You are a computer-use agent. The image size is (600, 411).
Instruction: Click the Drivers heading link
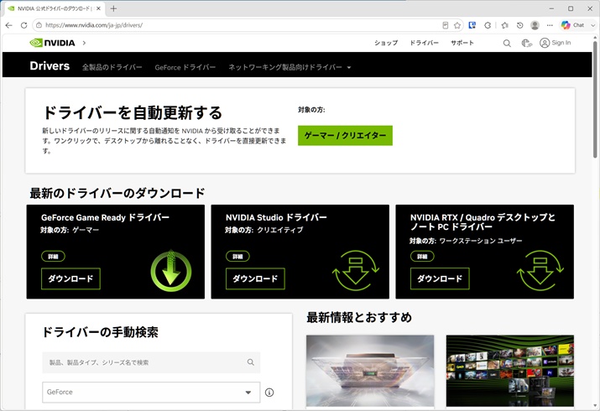coord(50,65)
